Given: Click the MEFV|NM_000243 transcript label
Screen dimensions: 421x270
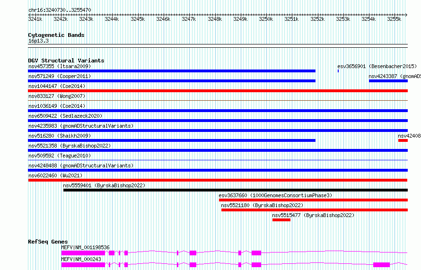Looking at the screenshot, I should (81, 259).
